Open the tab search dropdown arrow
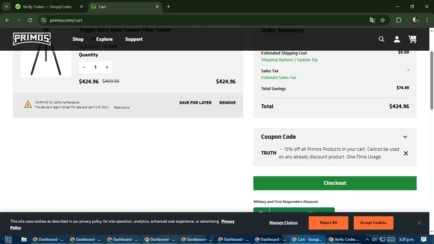The image size is (434, 244). tap(6, 6)
